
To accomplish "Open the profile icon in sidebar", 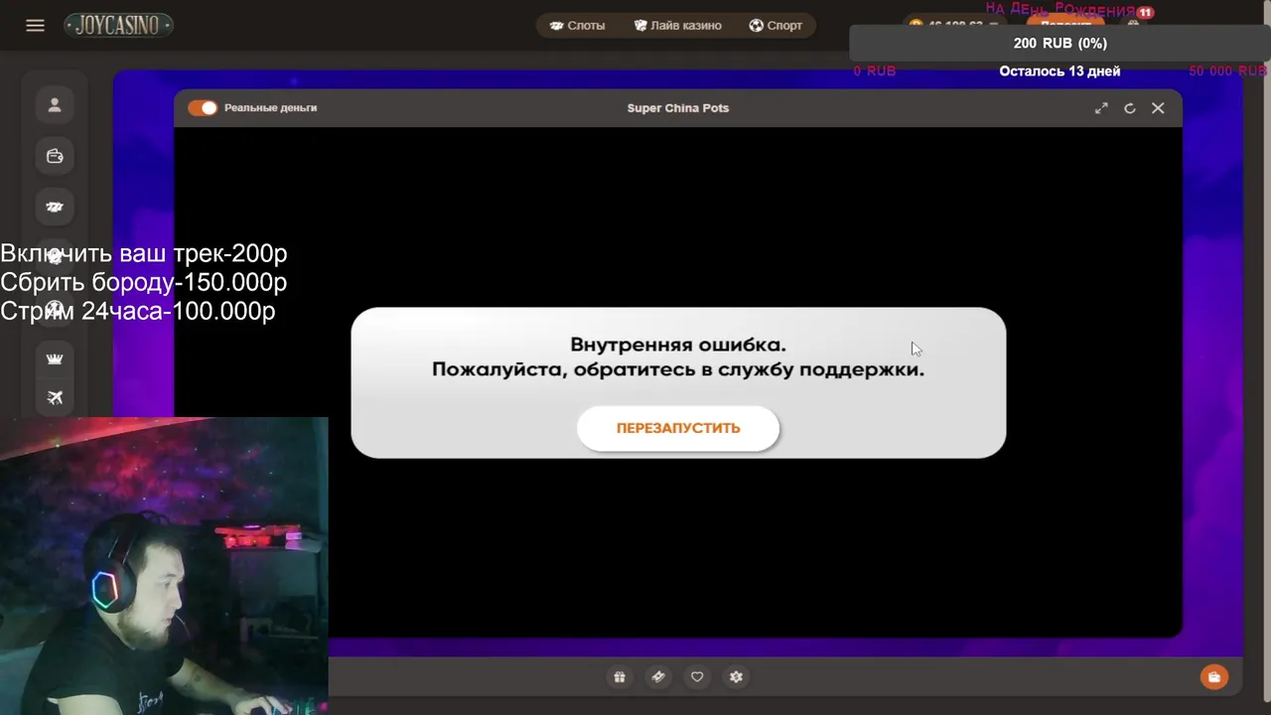I will point(55,105).
